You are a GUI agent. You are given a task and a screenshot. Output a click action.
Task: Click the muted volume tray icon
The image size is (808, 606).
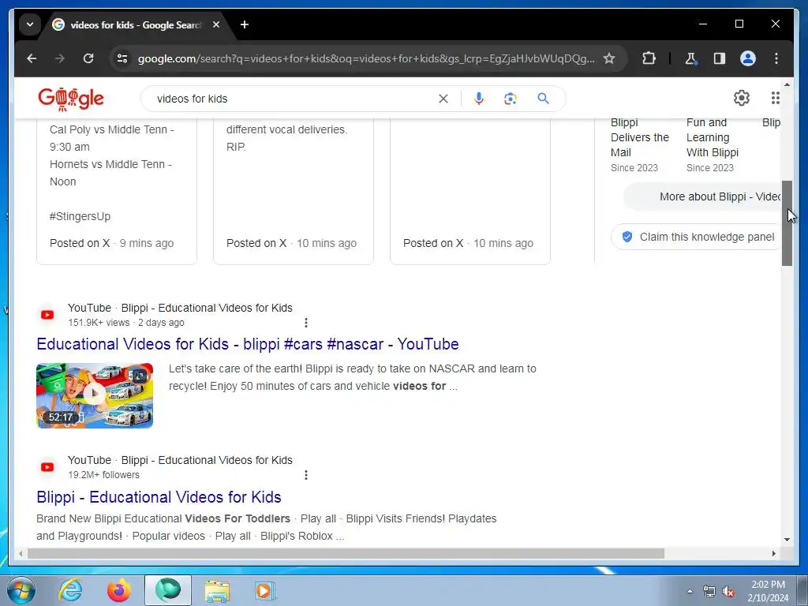coord(728,592)
